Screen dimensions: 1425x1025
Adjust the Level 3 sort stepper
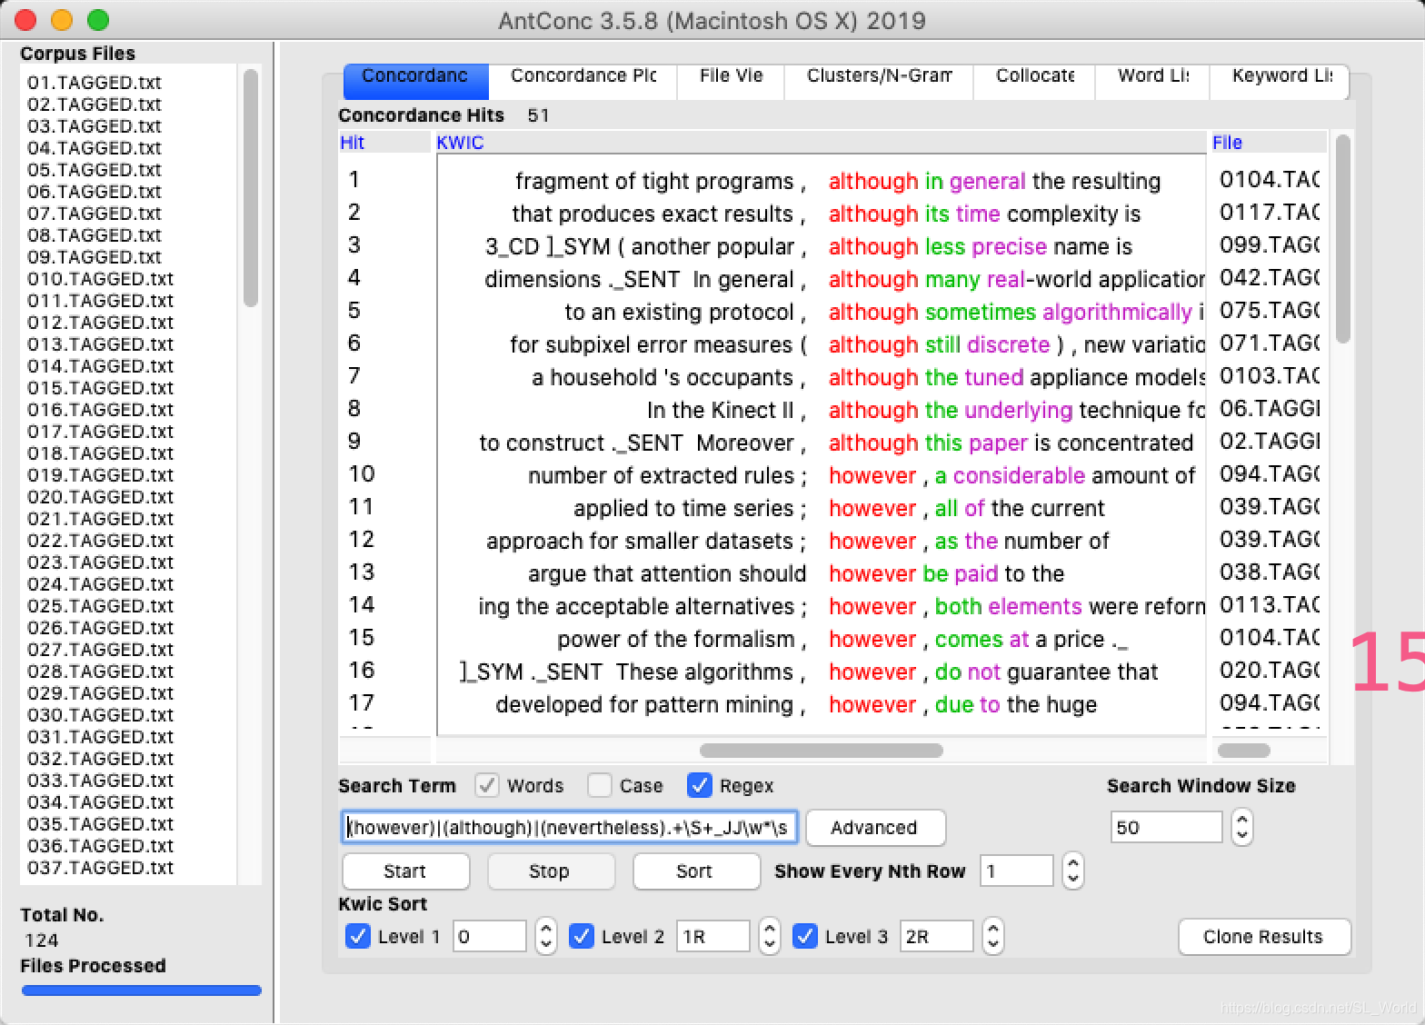[x=993, y=936]
